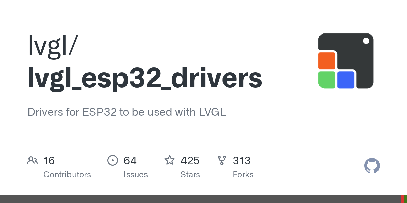This screenshot has height=203, width=407.
Task: Open the Contributors label
Action: coord(67,175)
